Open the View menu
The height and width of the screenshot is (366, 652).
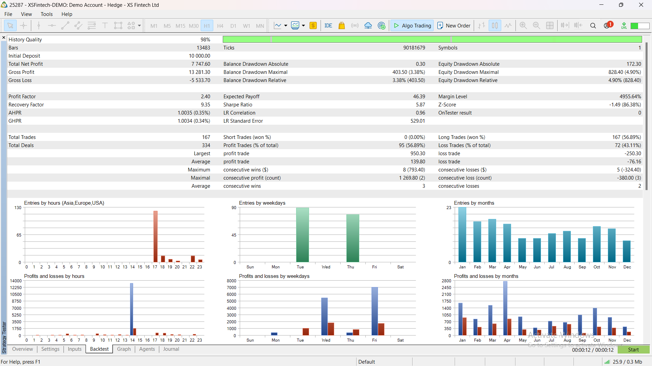click(x=26, y=14)
